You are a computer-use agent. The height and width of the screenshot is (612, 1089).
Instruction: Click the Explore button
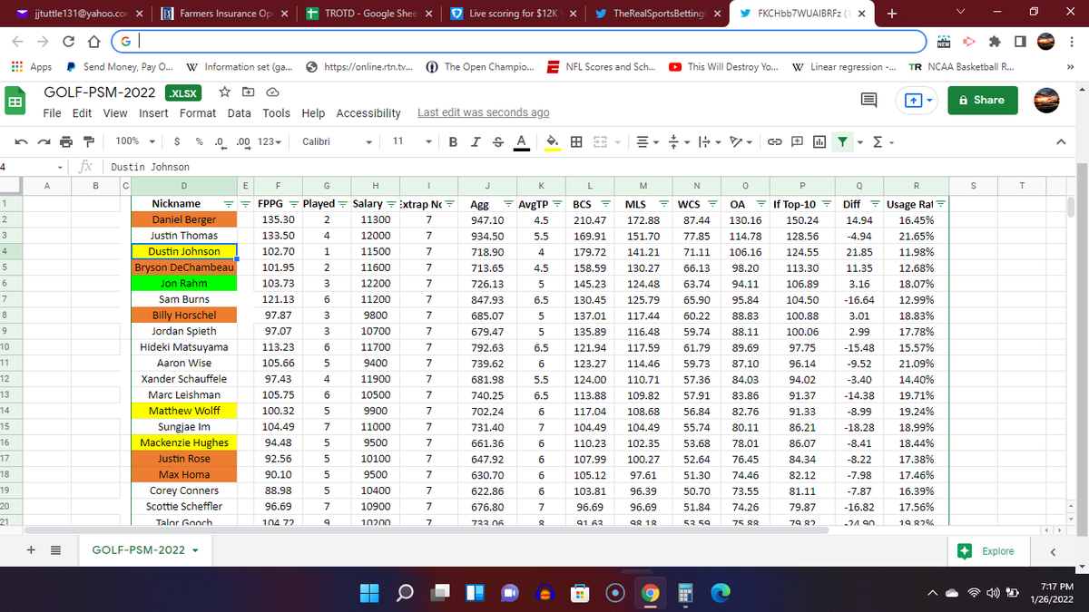pos(987,550)
